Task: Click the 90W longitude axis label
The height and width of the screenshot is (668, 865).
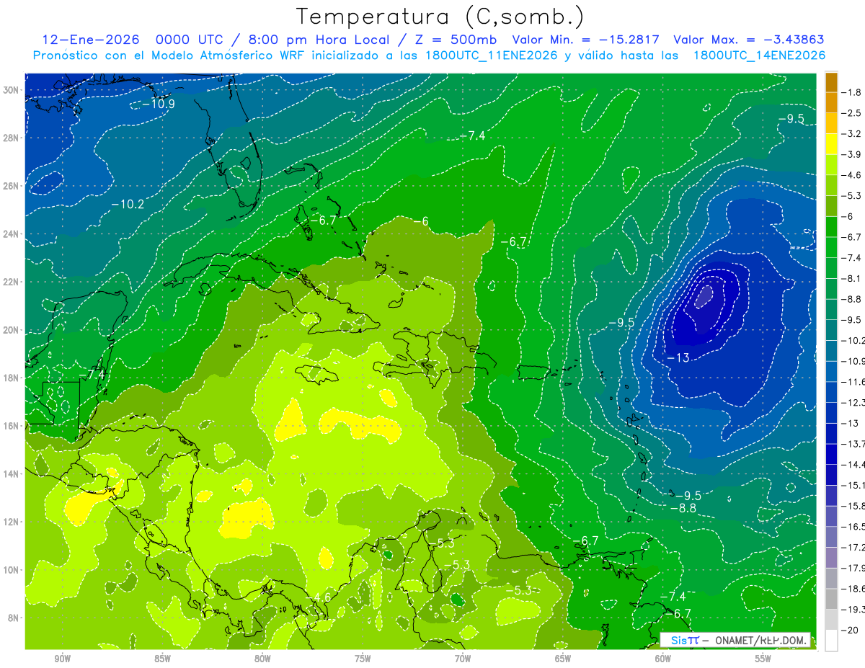Action: click(x=63, y=659)
